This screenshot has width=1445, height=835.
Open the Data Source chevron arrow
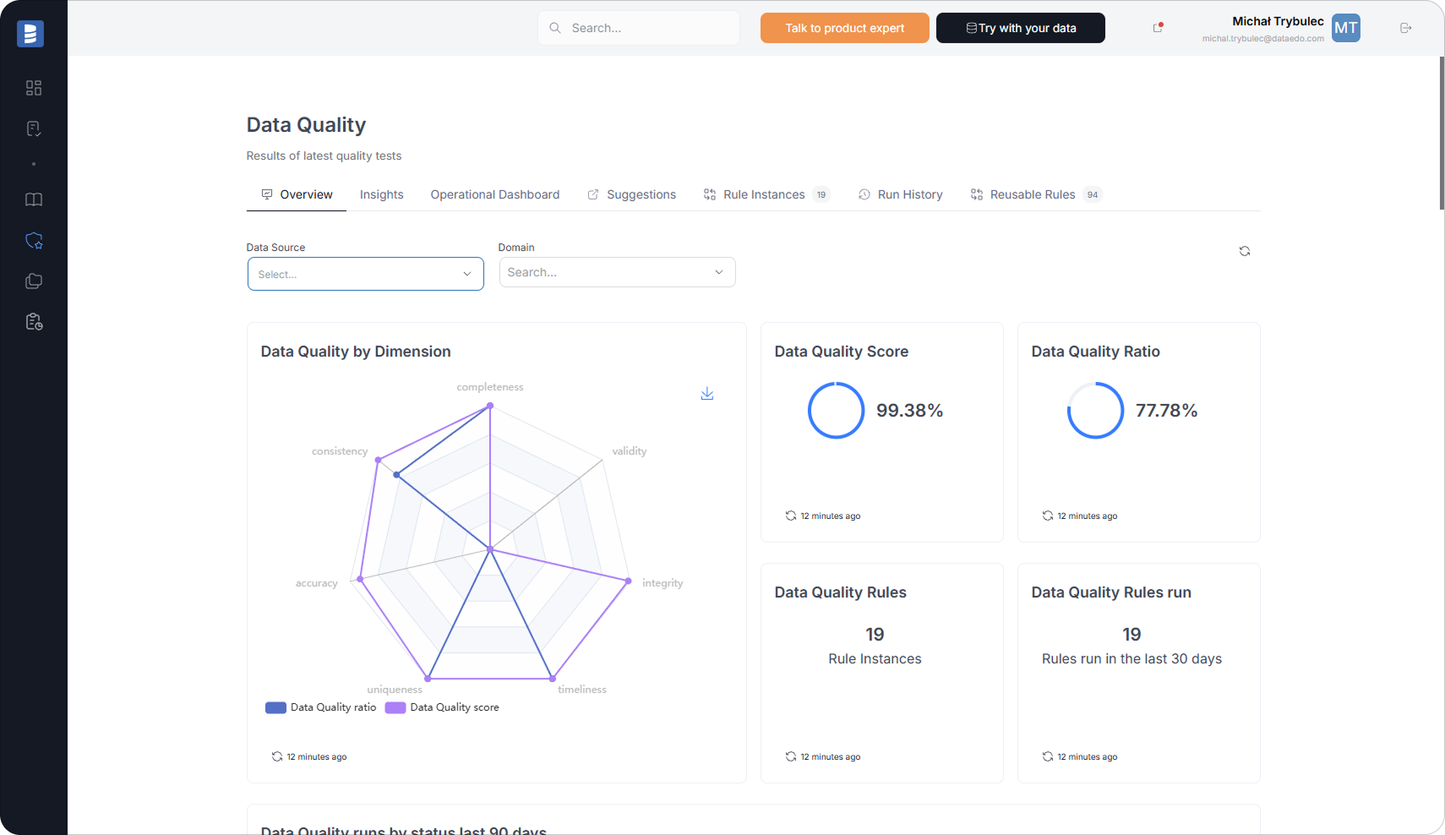point(466,274)
